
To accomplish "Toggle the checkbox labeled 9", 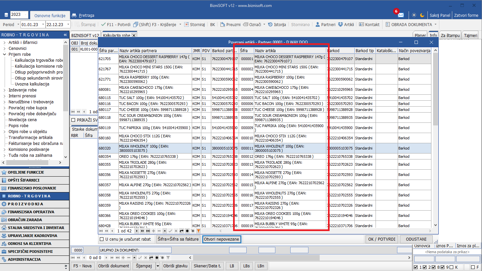I will (443, 267).
